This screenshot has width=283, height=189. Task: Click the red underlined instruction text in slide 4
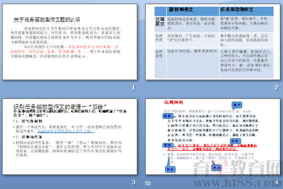tap(212, 147)
